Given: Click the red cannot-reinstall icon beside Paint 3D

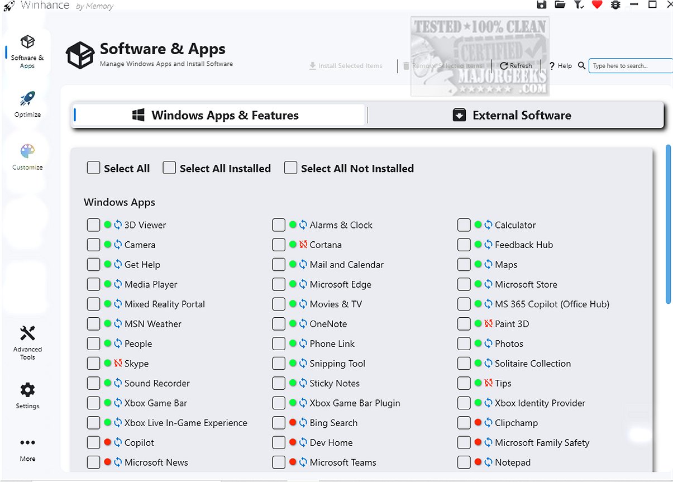Looking at the screenshot, I should pos(488,324).
